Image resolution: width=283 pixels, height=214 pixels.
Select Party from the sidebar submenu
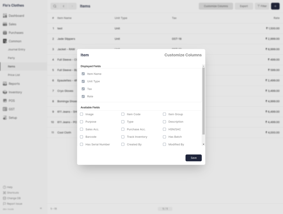click(x=11, y=58)
